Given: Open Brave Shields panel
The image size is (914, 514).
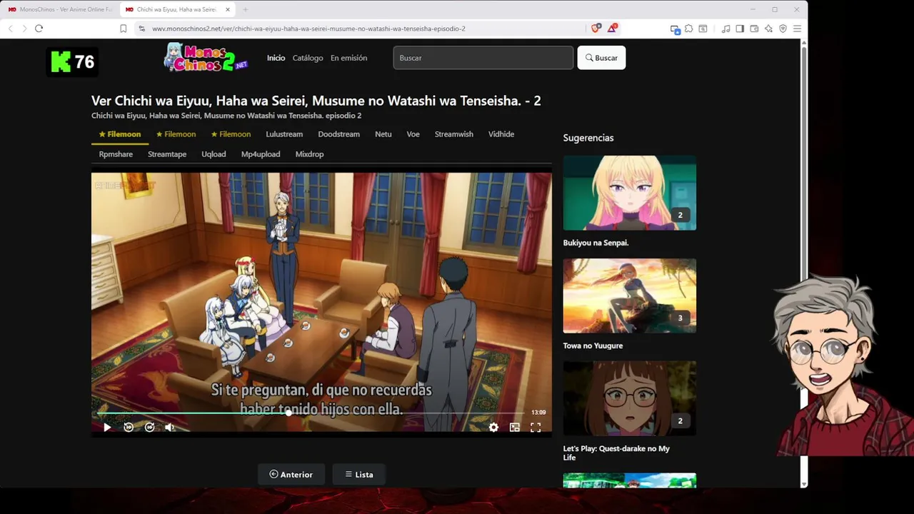Looking at the screenshot, I should coord(596,28).
